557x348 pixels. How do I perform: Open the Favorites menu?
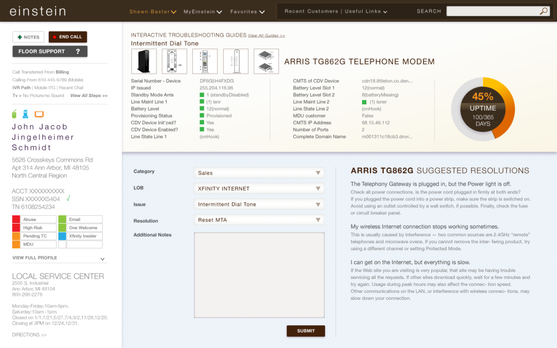pos(247,12)
